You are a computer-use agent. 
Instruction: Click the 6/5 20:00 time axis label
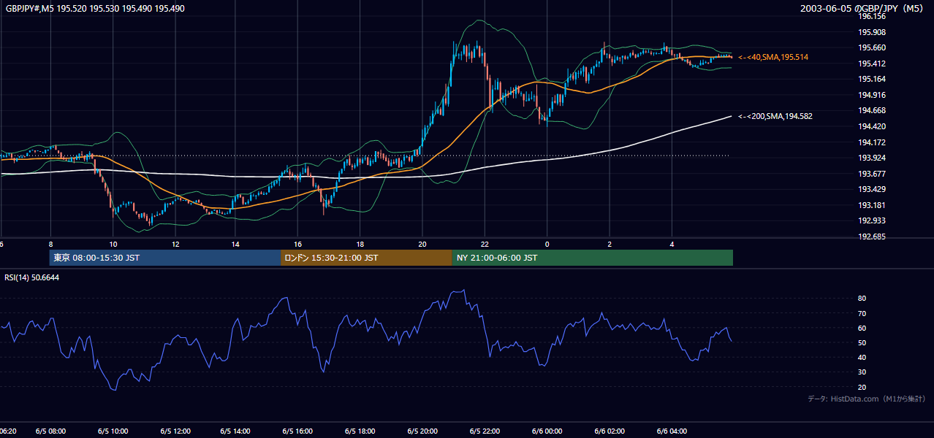coord(422,431)
